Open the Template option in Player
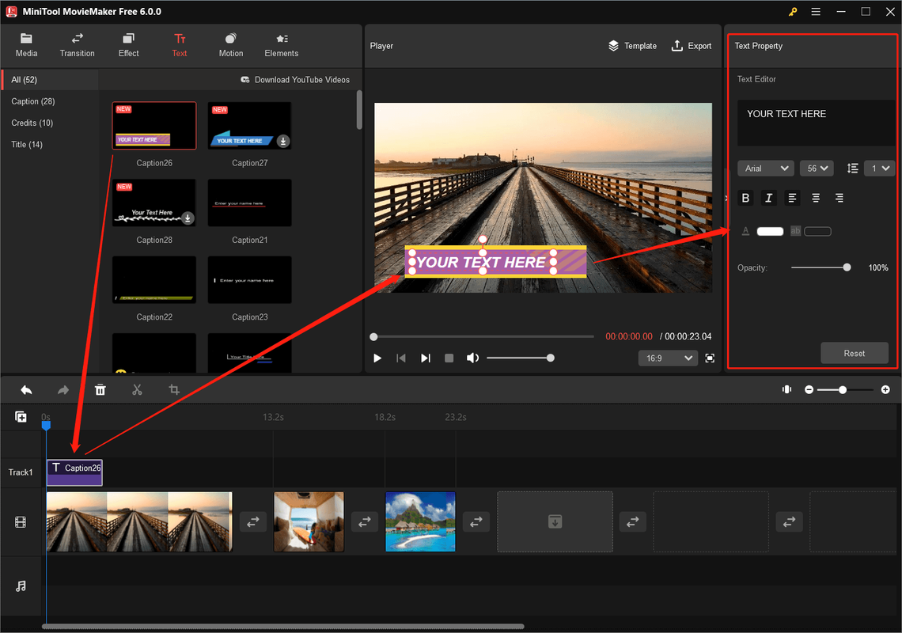Viewport: 902px width, 633px height. click(x=633, y=45)
